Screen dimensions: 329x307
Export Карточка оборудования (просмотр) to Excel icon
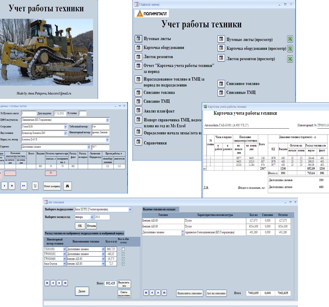(x=290, y=49)
